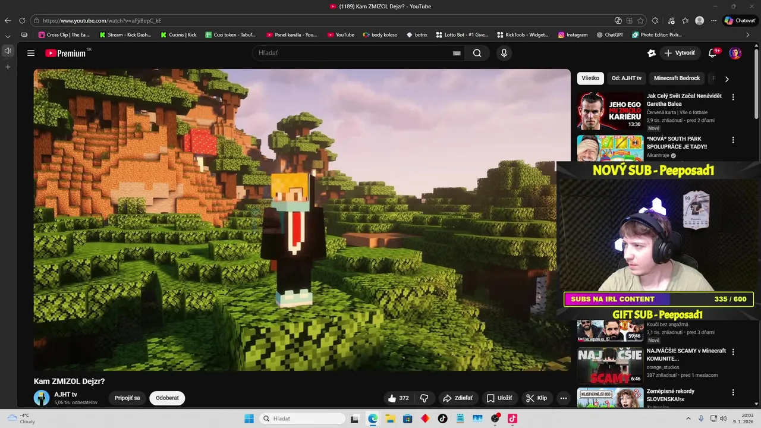Click the Vytvoriť create button
This screenshot has height=428, width=761.
680,53
